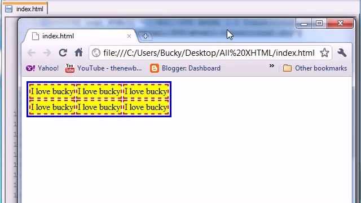Image resolution: width=361 pixels, height=203 pixels.
Task: Click the bottom-left 'I love bucky' cell
Action: coord(52,107)
